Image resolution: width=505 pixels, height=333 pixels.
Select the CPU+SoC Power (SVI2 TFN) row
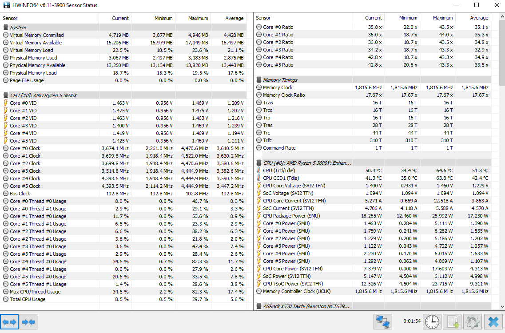373,284
